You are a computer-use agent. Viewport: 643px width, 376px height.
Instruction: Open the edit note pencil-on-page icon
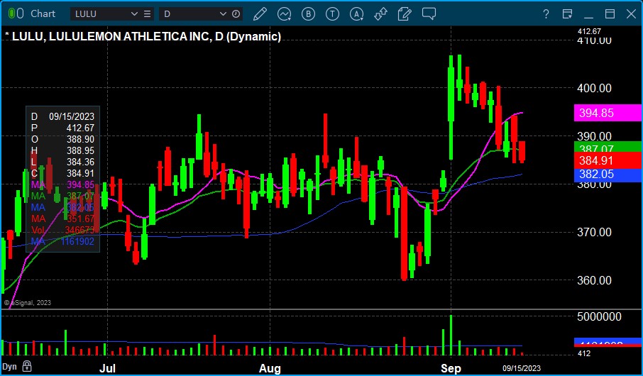405,13
